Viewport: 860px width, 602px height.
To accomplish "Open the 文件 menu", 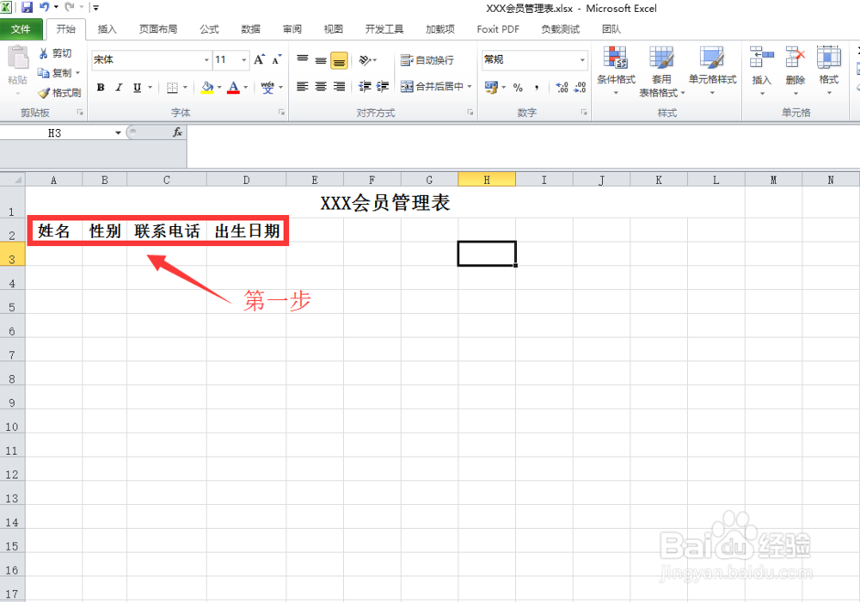I will pos(22,28).
